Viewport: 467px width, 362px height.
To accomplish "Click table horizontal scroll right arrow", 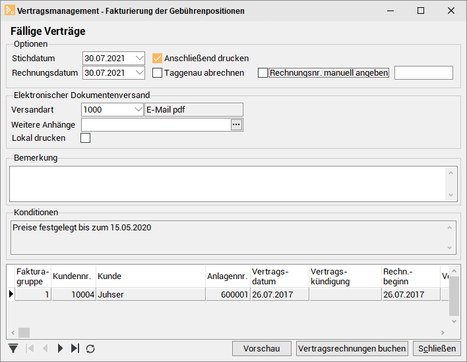I will coord(443,332).
